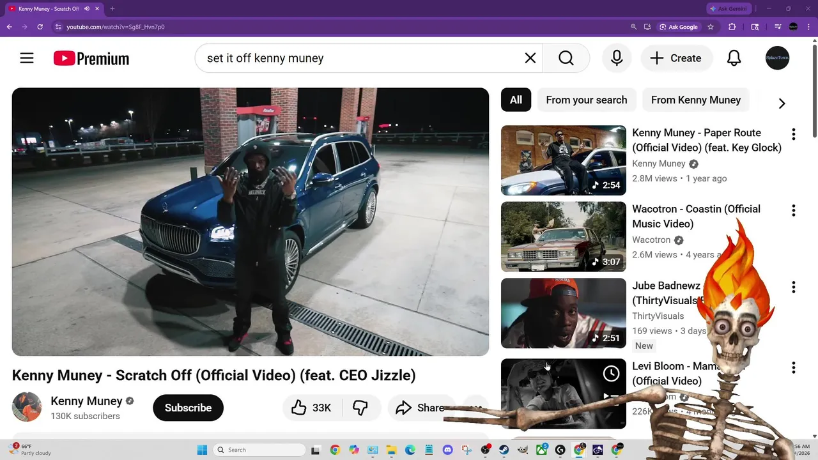Launch File Explorer from taskbar
This screenshot has height=460, width=818.
tap(391, 450)
